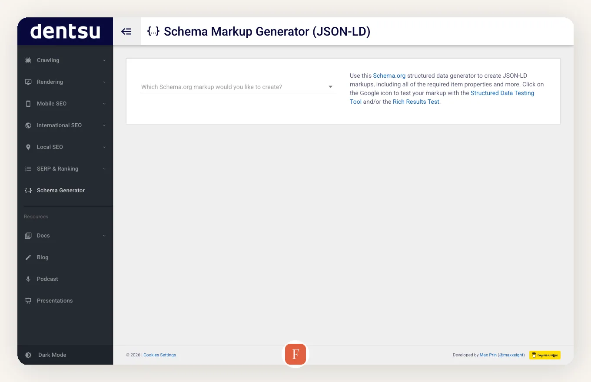Viewport: 591px width, 382px height.
Task: Click the SERP & Ranking list icon
Action: pyautogui.click(x=28, y=169)
